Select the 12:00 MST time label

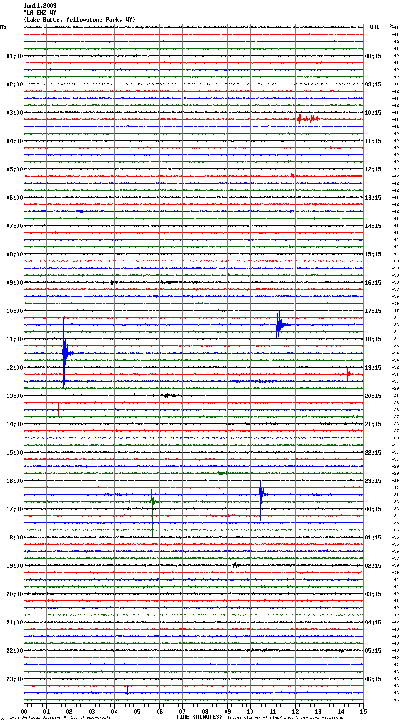(14, 368)
